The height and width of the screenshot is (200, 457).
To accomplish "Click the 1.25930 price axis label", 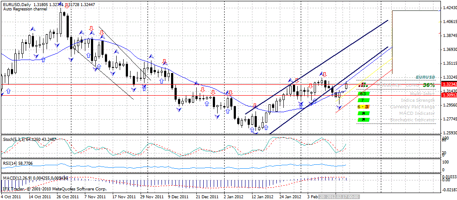I will point(449,133).
